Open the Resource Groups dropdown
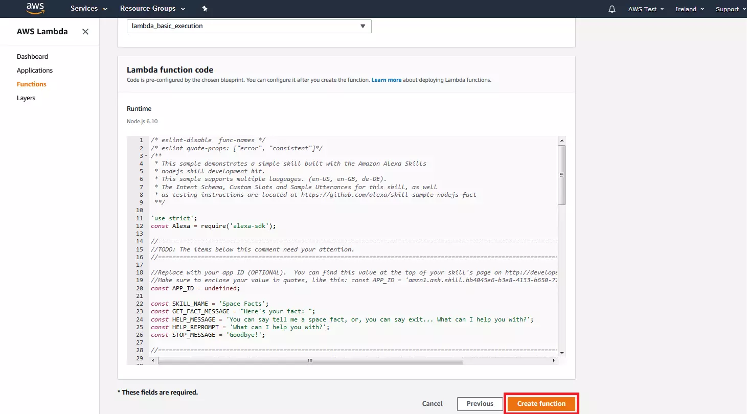The width and height of the screenshot is (747, 414). tap(152, 9)
